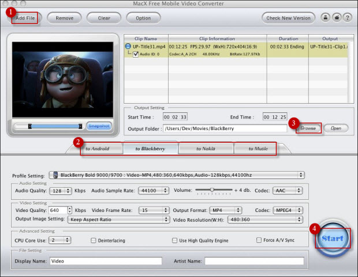Enable the Deinterlacing checkbox
358x277 pixels.
(93, 240)
